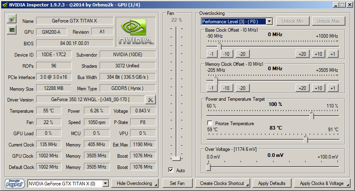The height and width of the screenshot is (191, 355).
Task: Click the Memory Clock Offset slider thumb
Action: tap(216, 80)
